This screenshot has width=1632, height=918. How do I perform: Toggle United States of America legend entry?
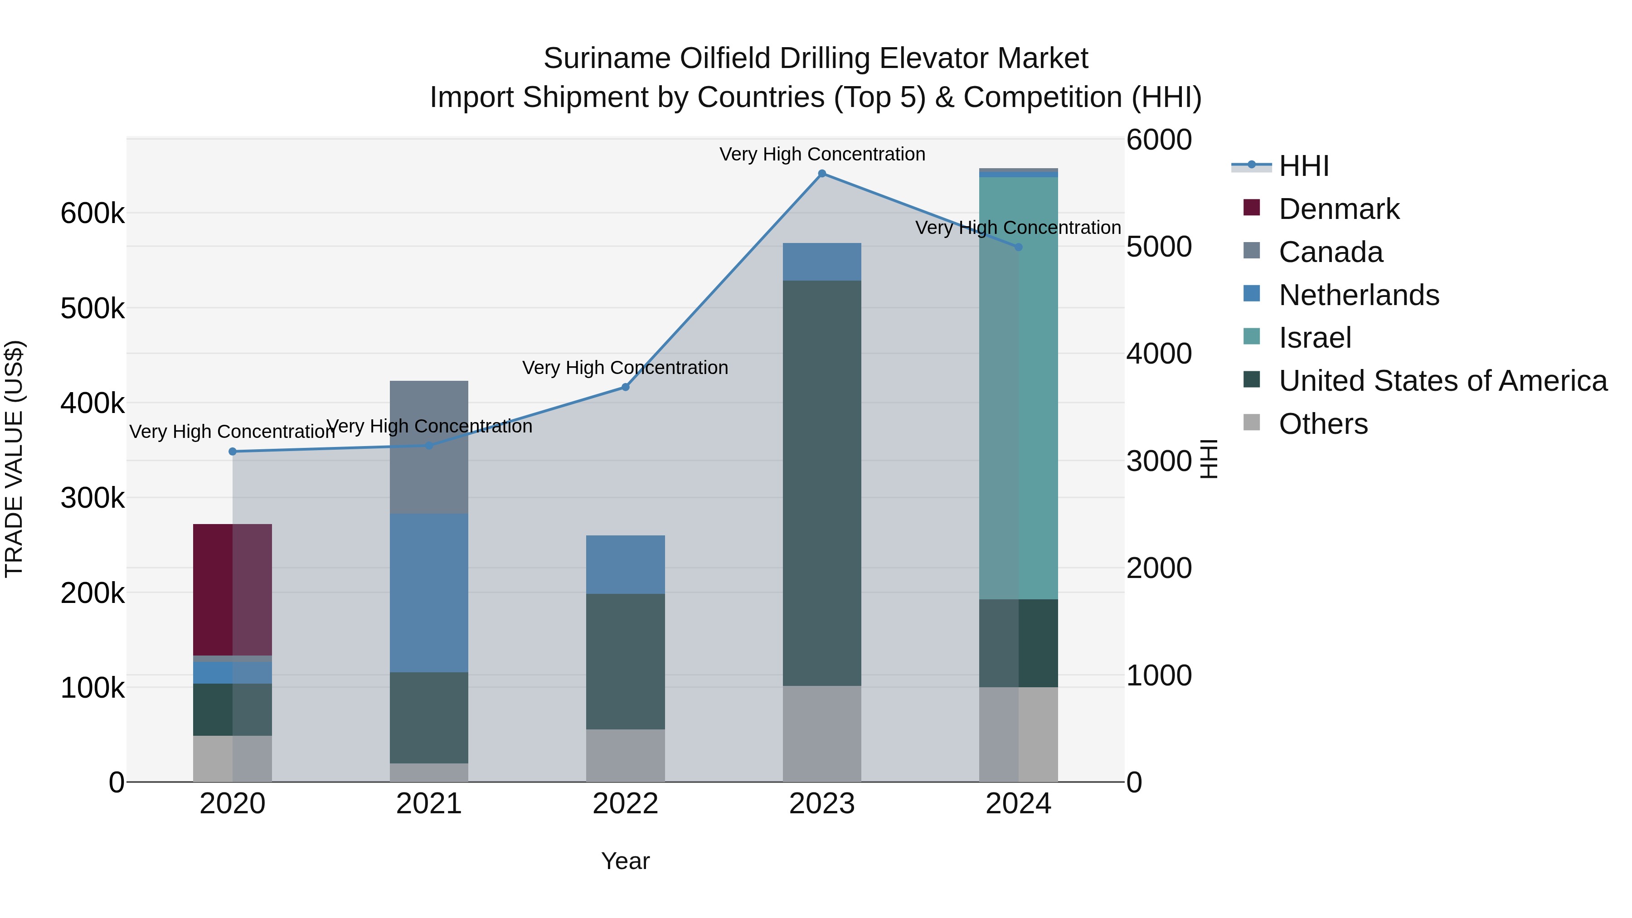[1425, 381]
